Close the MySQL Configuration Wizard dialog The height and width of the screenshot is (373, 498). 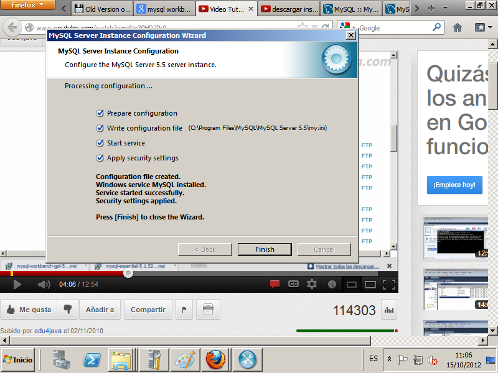click(350, 35)
